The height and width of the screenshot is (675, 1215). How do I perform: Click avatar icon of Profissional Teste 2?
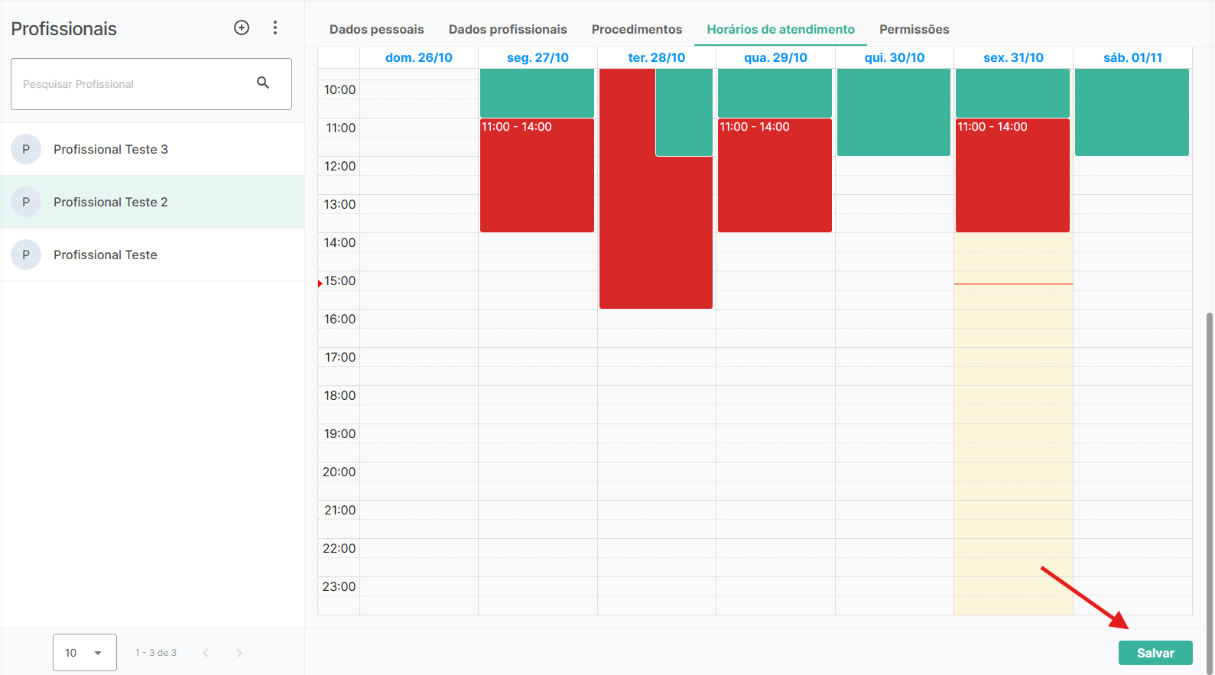tap(26, 202)
